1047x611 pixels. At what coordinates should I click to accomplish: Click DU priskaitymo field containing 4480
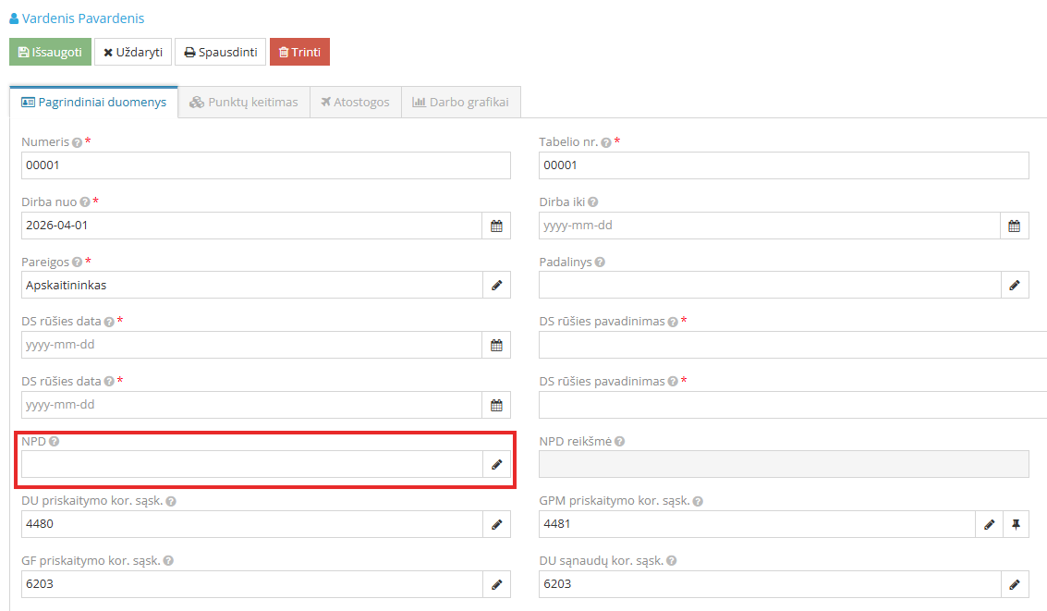point(251,524)
